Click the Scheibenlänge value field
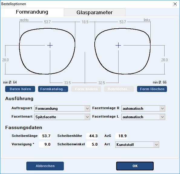 pyautogui.click(x=45, y=136)
